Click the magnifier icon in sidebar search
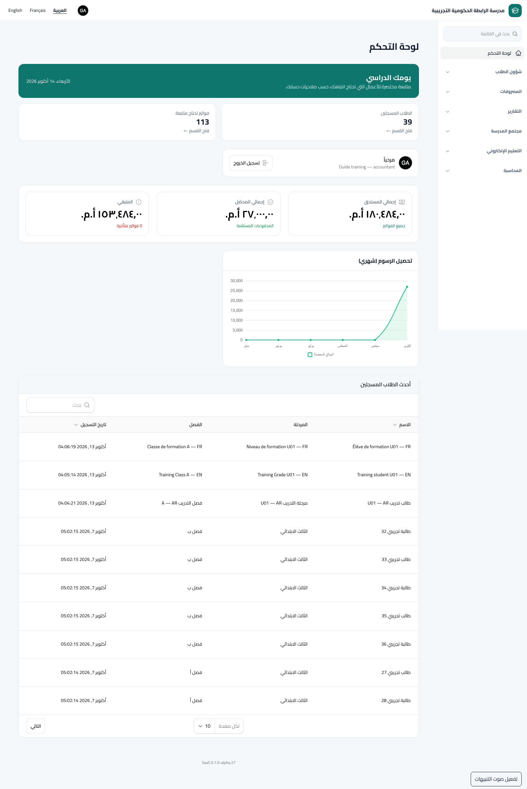 [x=515, y=34]
